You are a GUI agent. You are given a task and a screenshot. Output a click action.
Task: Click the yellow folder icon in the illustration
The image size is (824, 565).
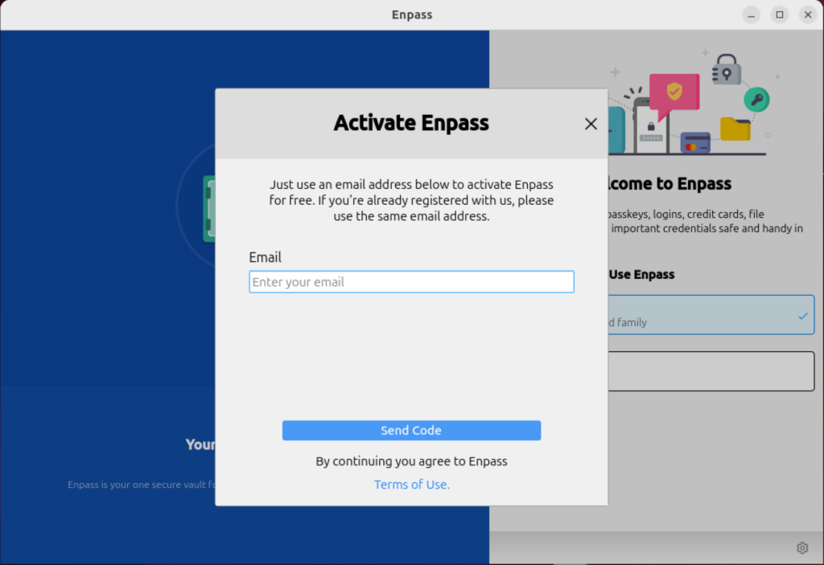click(735, 129)
